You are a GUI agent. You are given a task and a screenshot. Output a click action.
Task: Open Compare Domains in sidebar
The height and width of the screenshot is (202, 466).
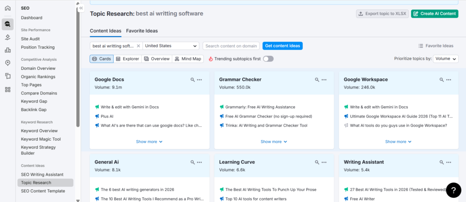[x=39, y=93]
